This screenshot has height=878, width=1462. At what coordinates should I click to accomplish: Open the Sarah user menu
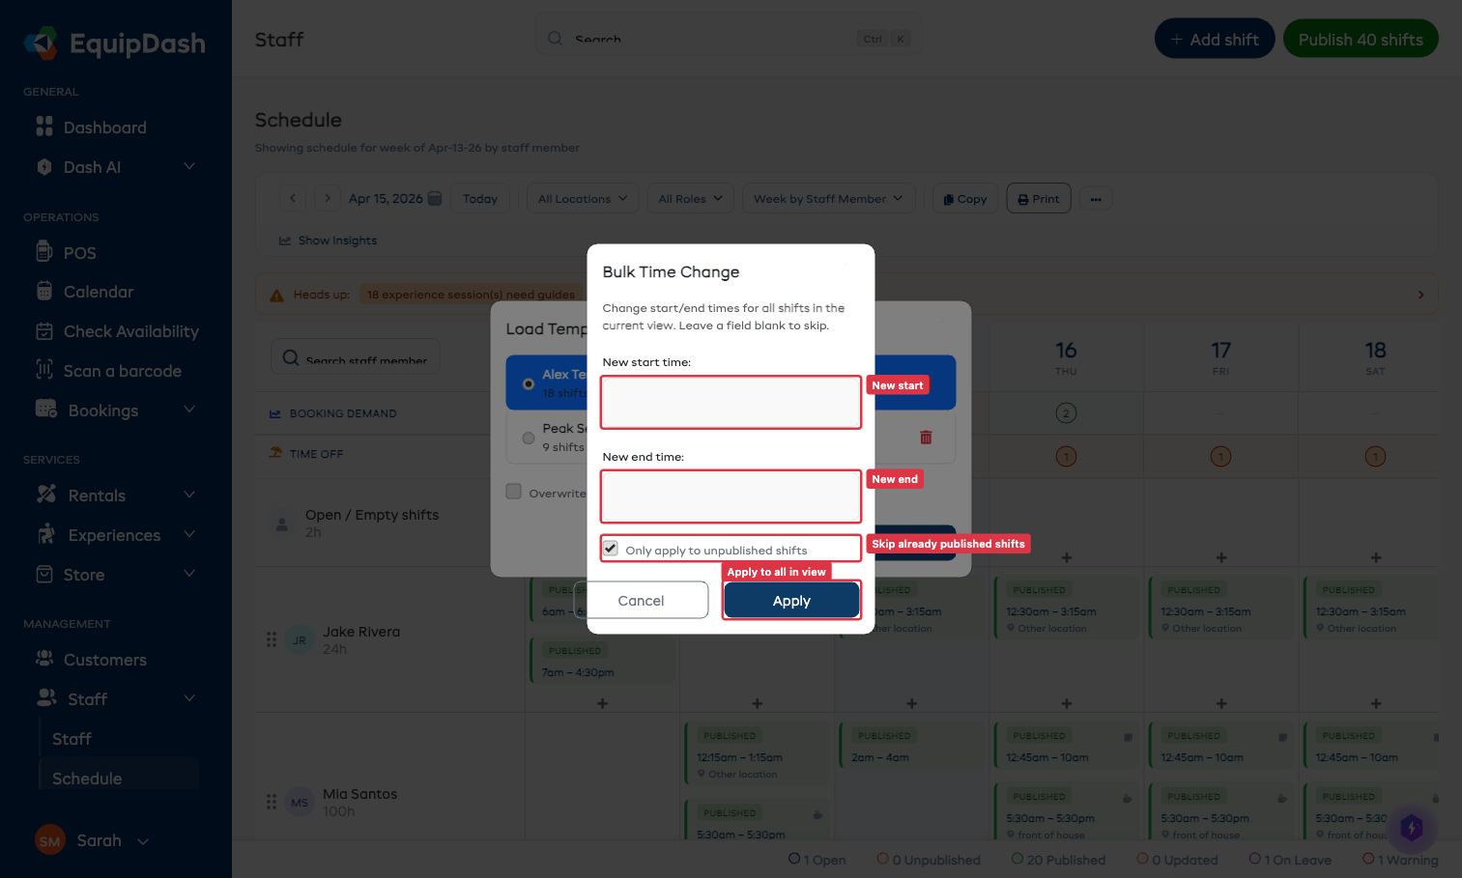93,840
